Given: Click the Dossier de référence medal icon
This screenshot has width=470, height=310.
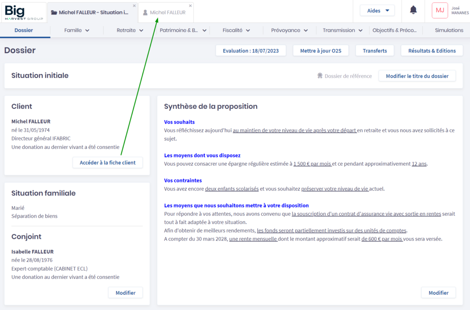Looking at the screenshot, I should click(x=320, y=76).
